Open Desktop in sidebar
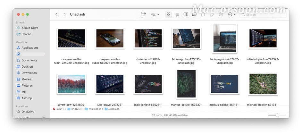Image resolution: width=302 pixels, height=135 pixels. point(27,67)
